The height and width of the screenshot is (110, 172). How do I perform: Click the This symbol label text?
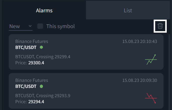tap(61, 26)
